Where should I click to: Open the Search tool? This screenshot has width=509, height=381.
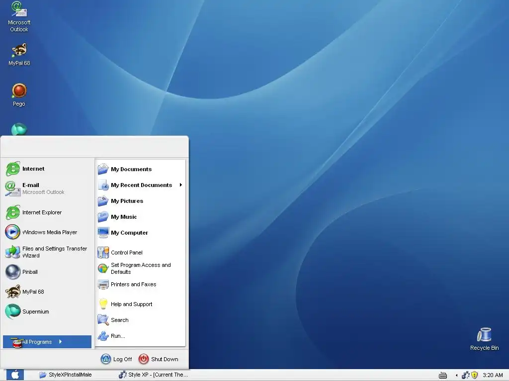[x=113, y=320]
